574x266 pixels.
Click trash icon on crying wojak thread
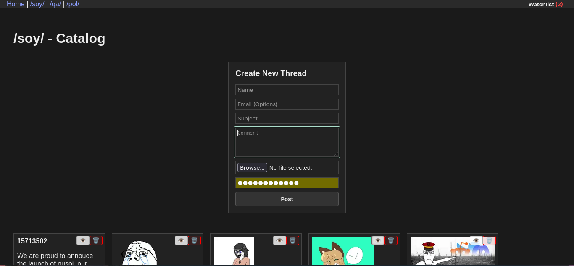[195, 240]
